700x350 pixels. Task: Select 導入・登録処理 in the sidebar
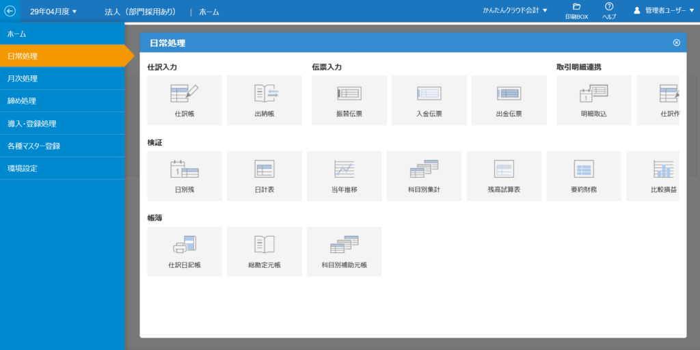tap(62, 123)
